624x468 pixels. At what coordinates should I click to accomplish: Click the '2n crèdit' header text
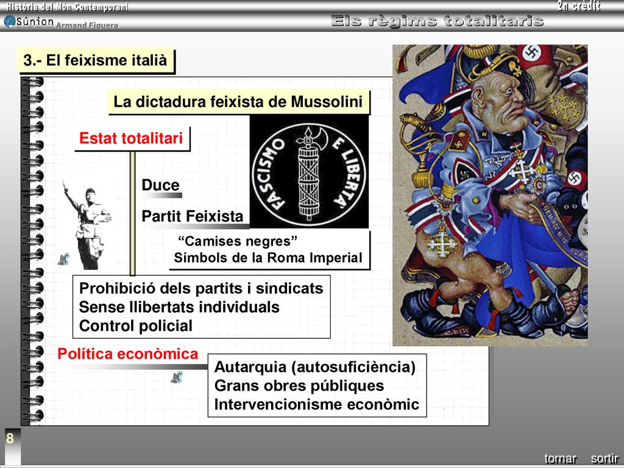pos(578,6)
